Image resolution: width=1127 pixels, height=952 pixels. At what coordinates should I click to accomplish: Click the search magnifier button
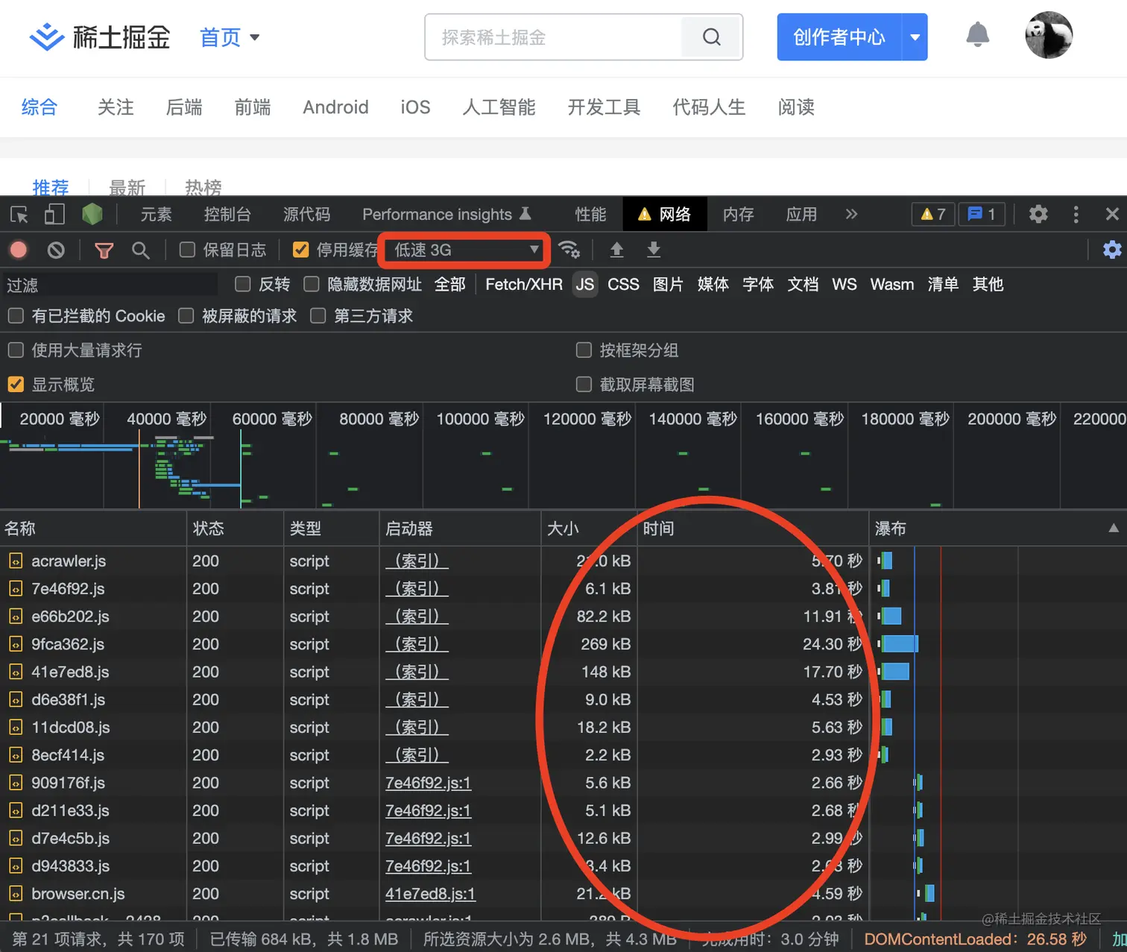pos(712,37)
